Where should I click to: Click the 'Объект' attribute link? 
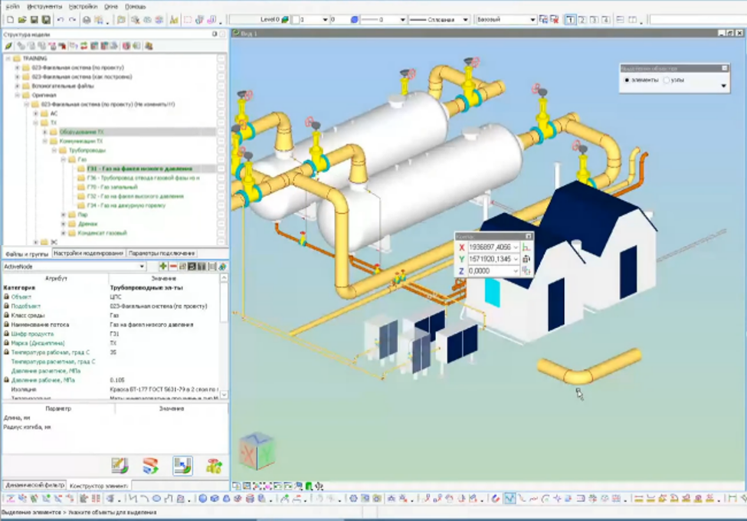click(x=21, y=297)
